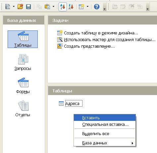Click the Задачи section header
The image size is (157, 153).
[102, 20]
